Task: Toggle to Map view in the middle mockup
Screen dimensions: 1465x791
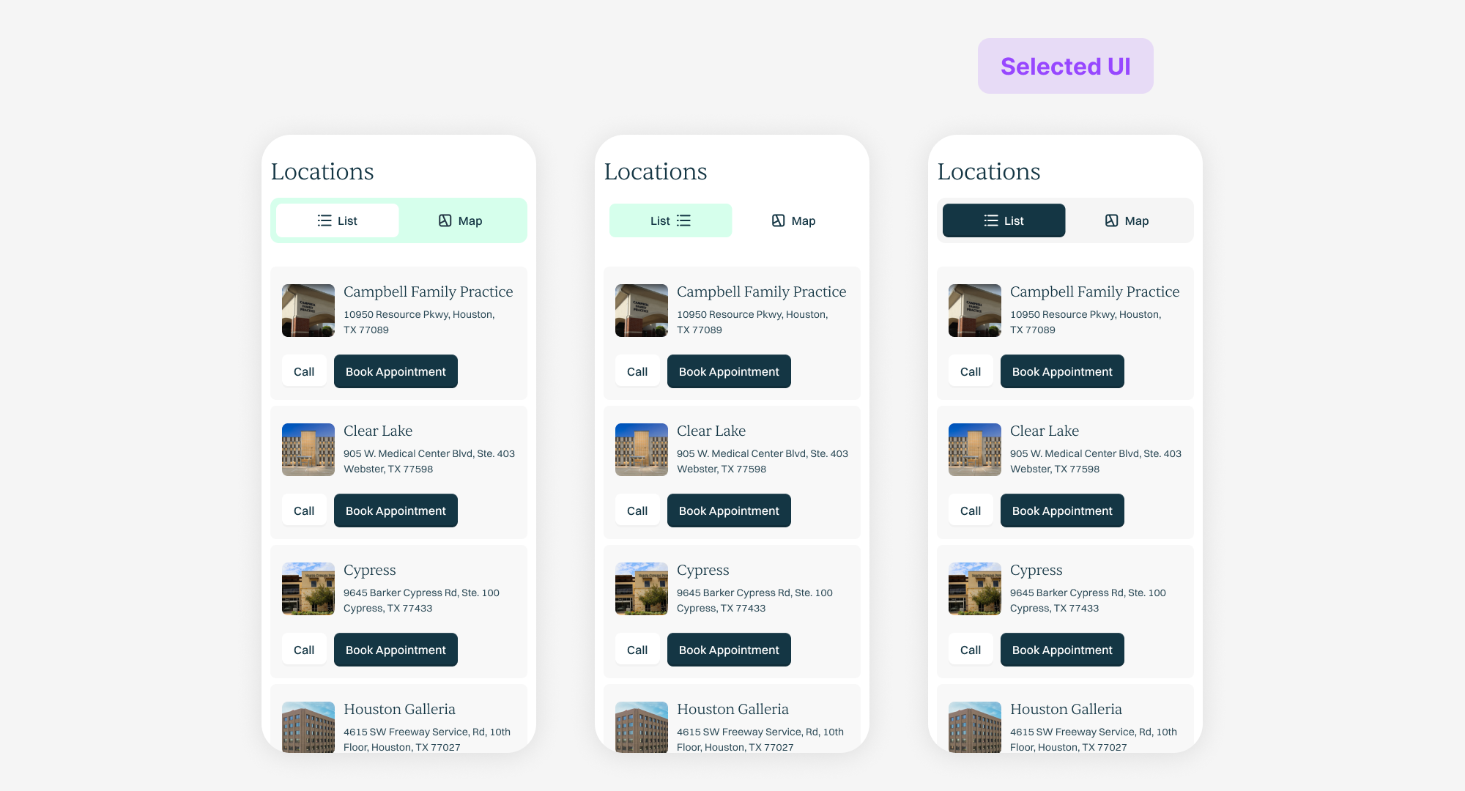Action: pyautogui.click(x=795, y=220)
